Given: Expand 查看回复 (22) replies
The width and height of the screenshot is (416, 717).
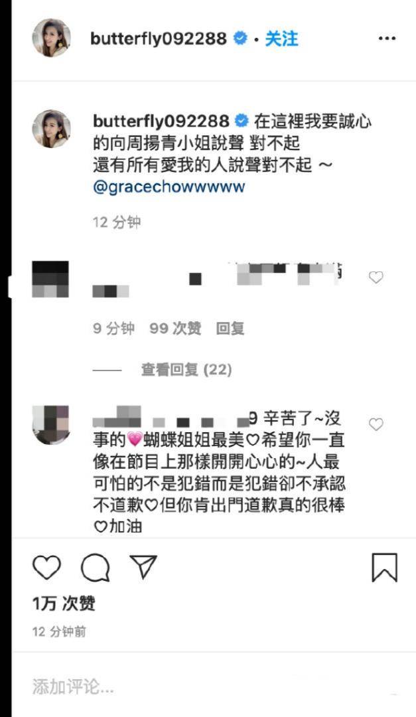Looking at the screenshot, I should [186, 370].
